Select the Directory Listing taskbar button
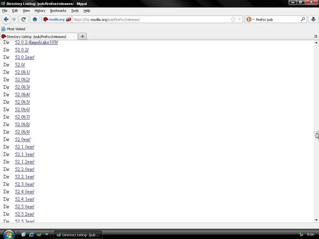The image size is (319, 239). pos(78,235)
